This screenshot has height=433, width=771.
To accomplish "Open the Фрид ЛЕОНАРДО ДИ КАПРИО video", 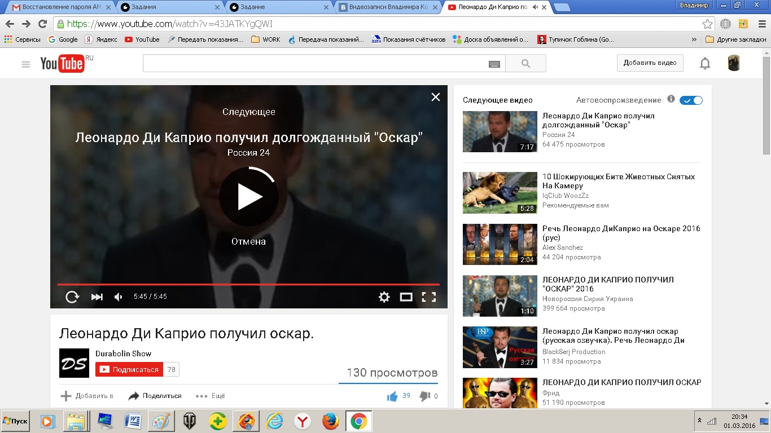I will click(x=622, y=382).
